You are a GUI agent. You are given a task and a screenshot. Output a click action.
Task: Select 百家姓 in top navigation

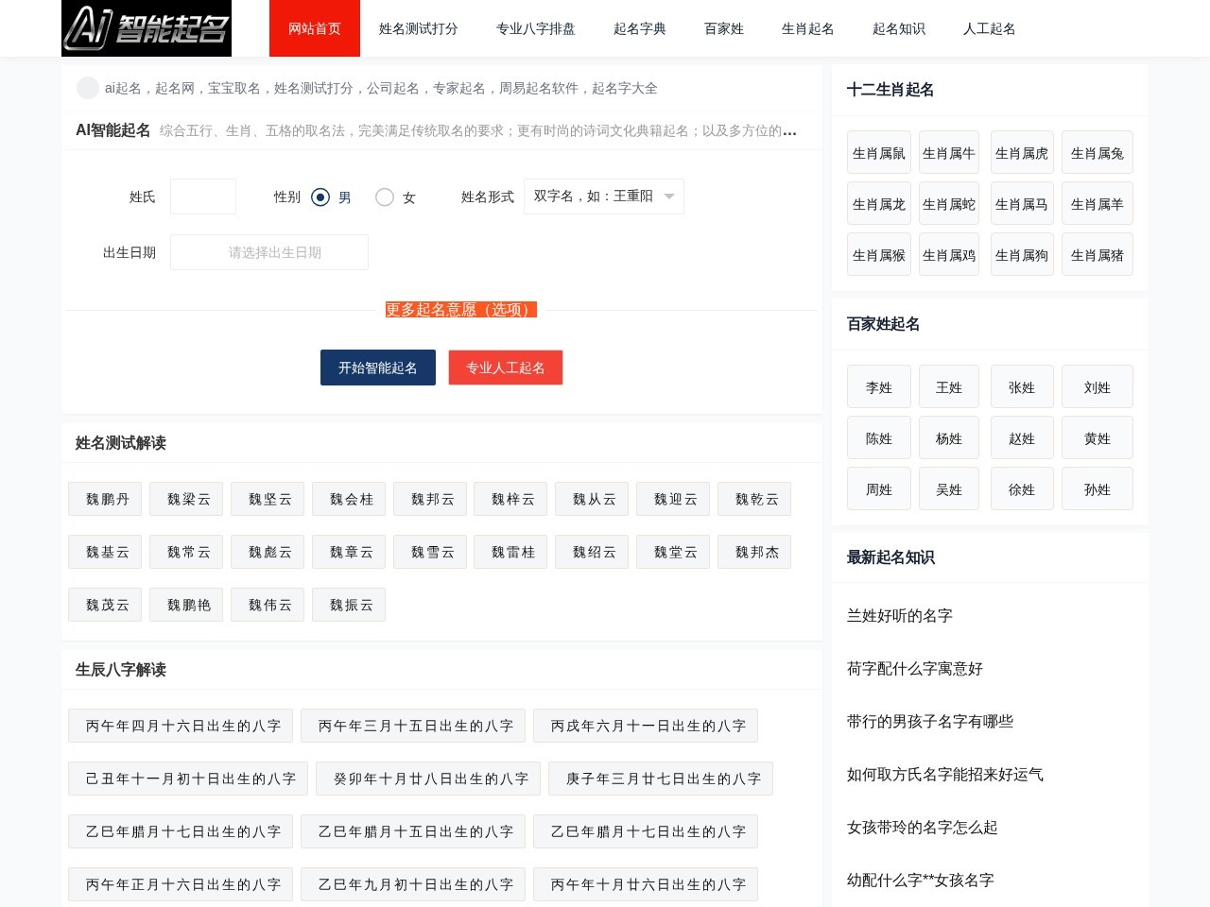point(724,28)
